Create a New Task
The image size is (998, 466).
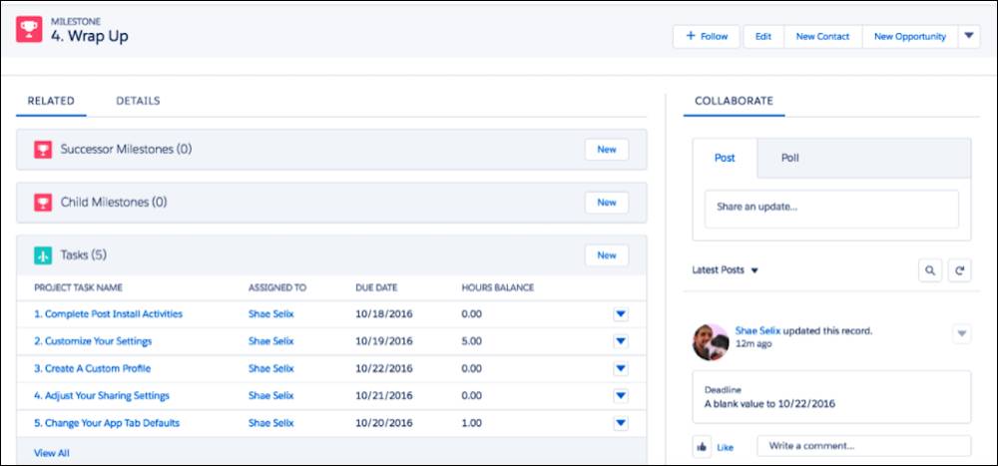coord(607,255)
